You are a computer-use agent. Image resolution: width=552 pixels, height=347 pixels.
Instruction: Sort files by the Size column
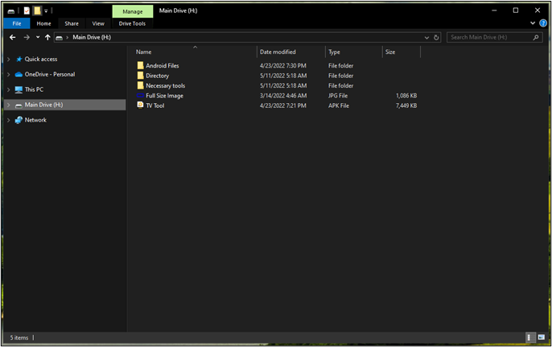390,52
